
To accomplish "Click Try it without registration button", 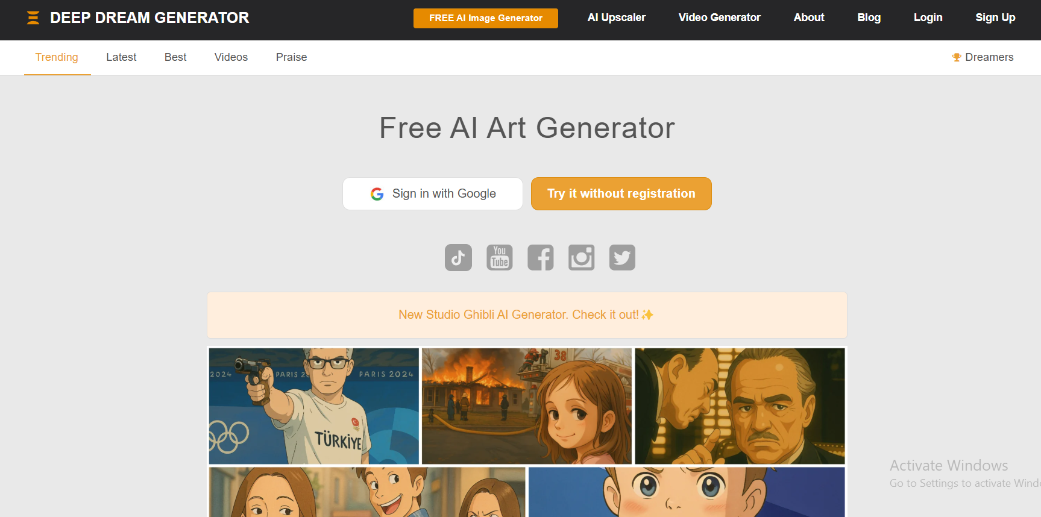I will coord(621,193).
